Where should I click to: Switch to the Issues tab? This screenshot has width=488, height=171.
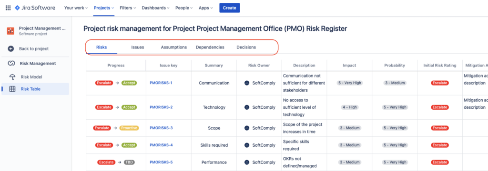coord(138,47)
